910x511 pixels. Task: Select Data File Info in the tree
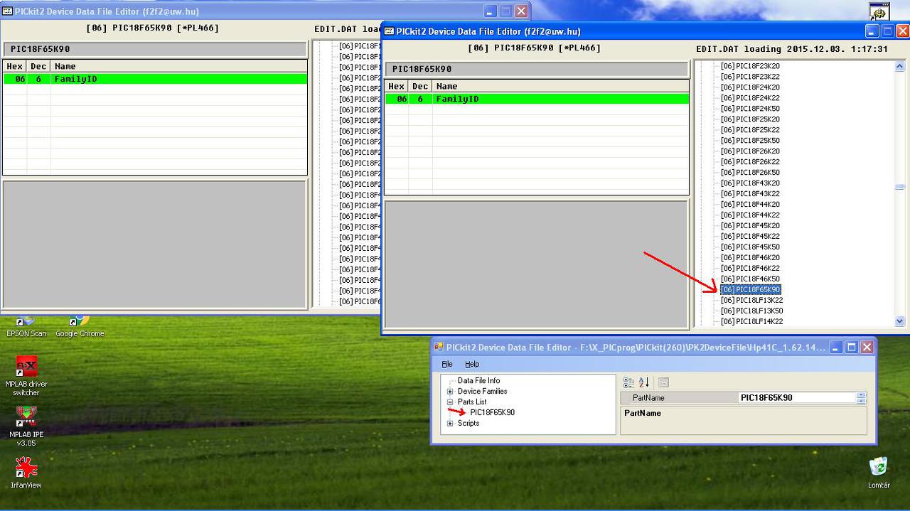click(x=478, y=381)
